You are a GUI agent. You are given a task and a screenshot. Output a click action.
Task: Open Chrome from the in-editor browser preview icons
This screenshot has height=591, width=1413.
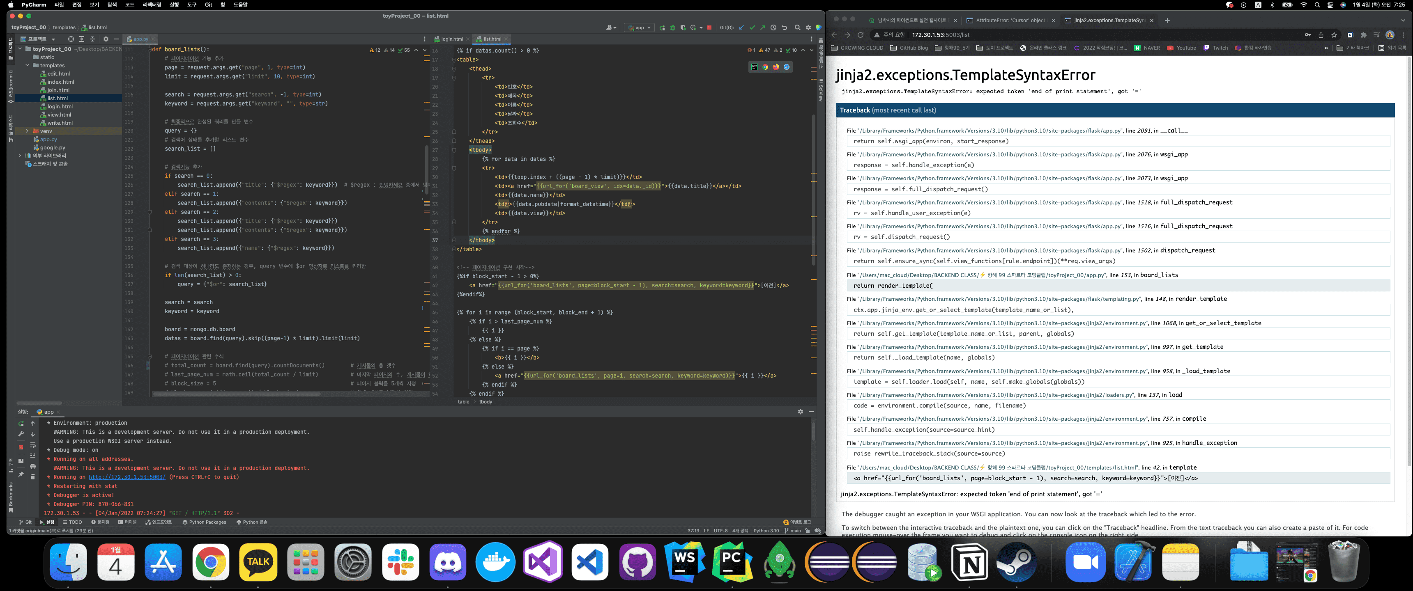point(765,67)
